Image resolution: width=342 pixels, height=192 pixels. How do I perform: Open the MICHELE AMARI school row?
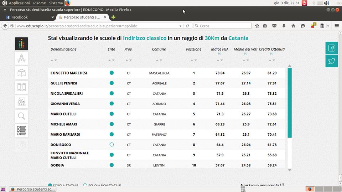pyautogui.click(x=166, y=124)
